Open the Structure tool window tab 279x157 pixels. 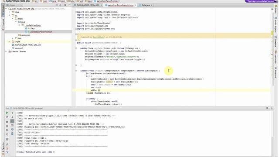click(x=3, y=25)
